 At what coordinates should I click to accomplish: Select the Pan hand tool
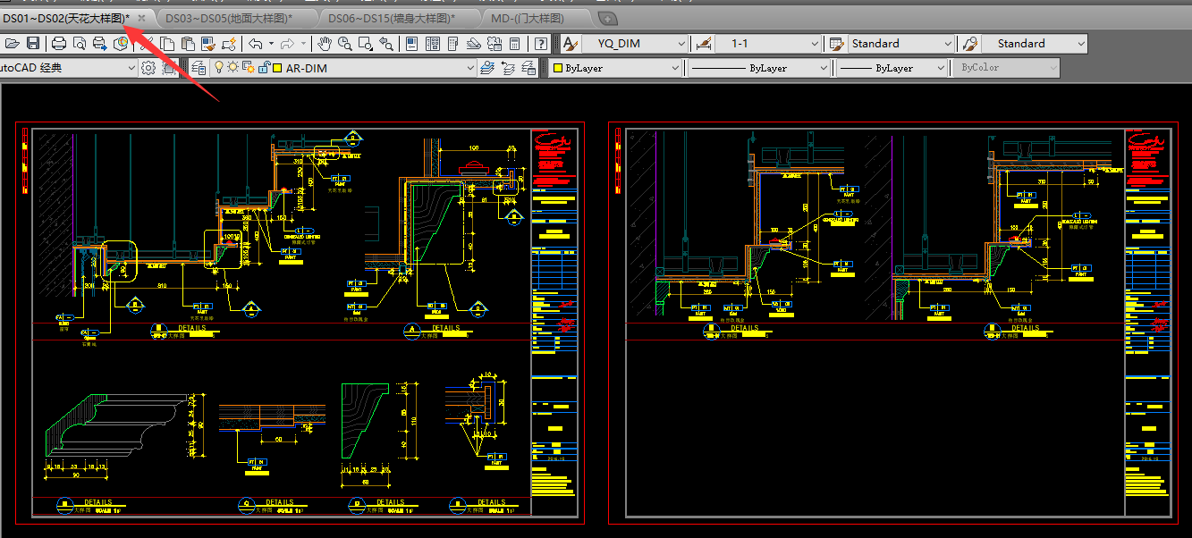coord(325,44)
